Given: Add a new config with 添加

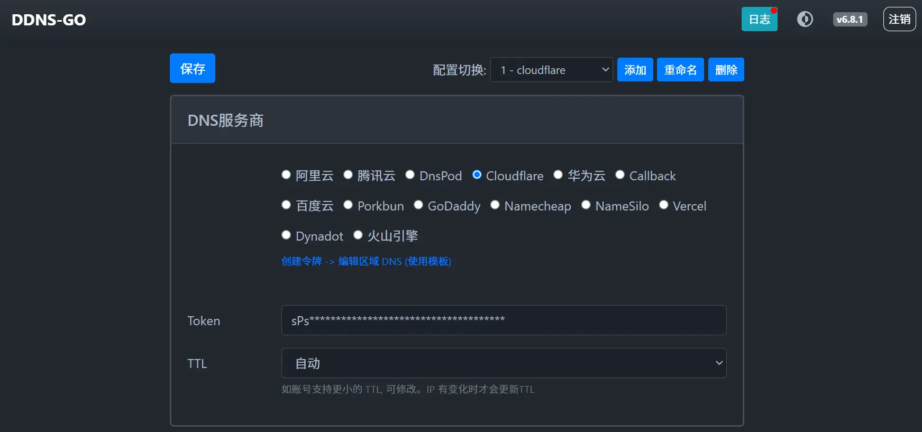Looking at the screenshot, I should 635,70.
